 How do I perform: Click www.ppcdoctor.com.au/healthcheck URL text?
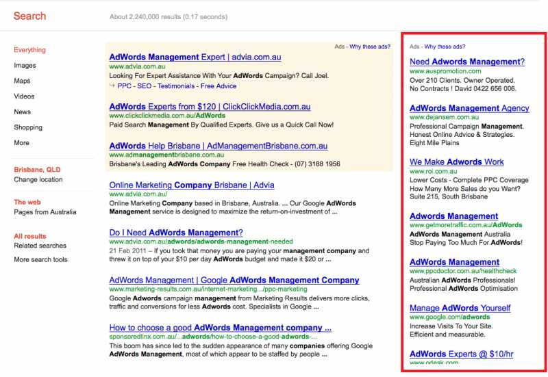click(x=463, y=270)
